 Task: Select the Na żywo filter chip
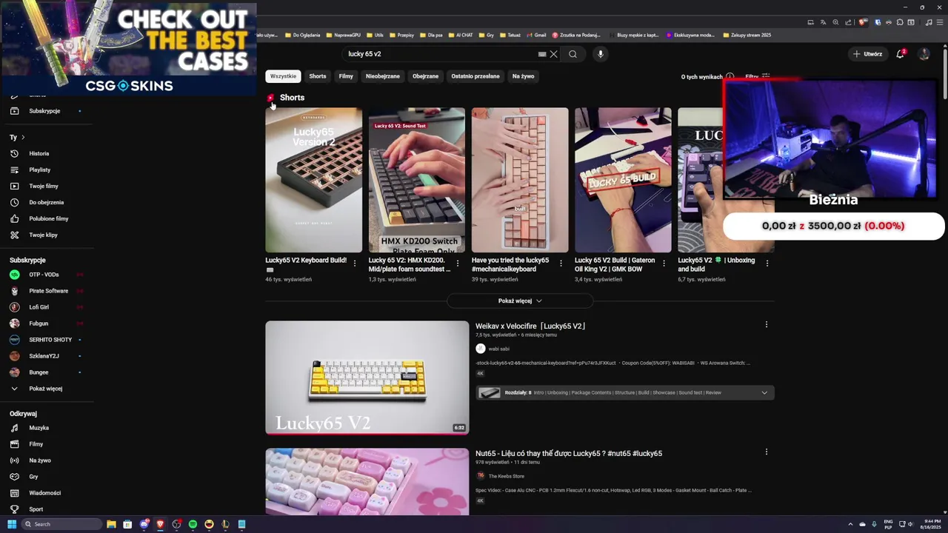pos(523,76)
